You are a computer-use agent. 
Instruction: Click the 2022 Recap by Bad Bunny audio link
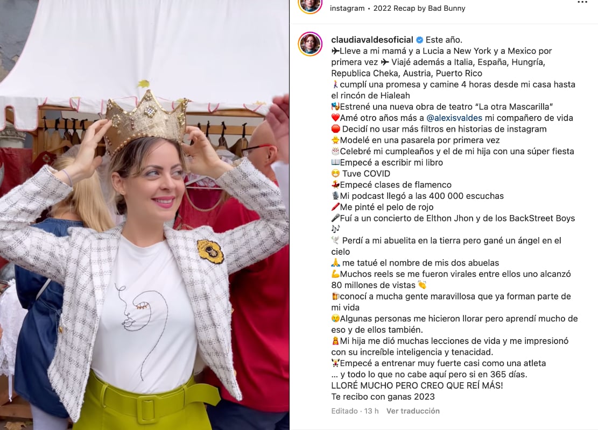(x=419, y=8)
